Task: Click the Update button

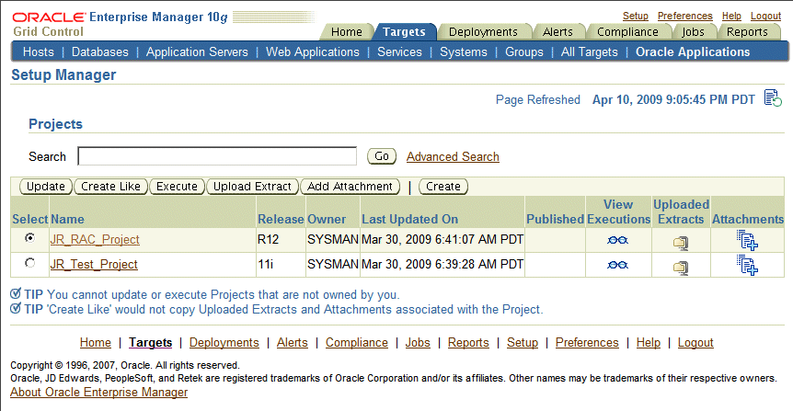Action: tap(45, 187)
